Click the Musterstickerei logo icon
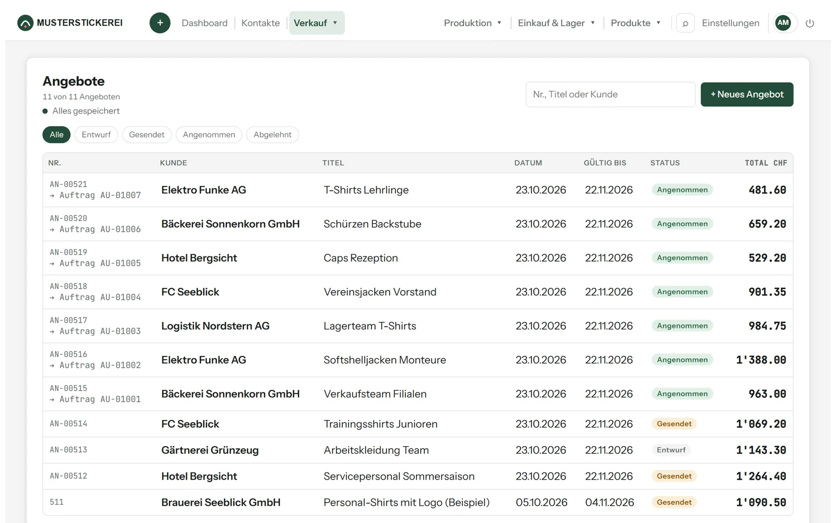This screenshot has width=836, height=523. click(x=25, y=23)
